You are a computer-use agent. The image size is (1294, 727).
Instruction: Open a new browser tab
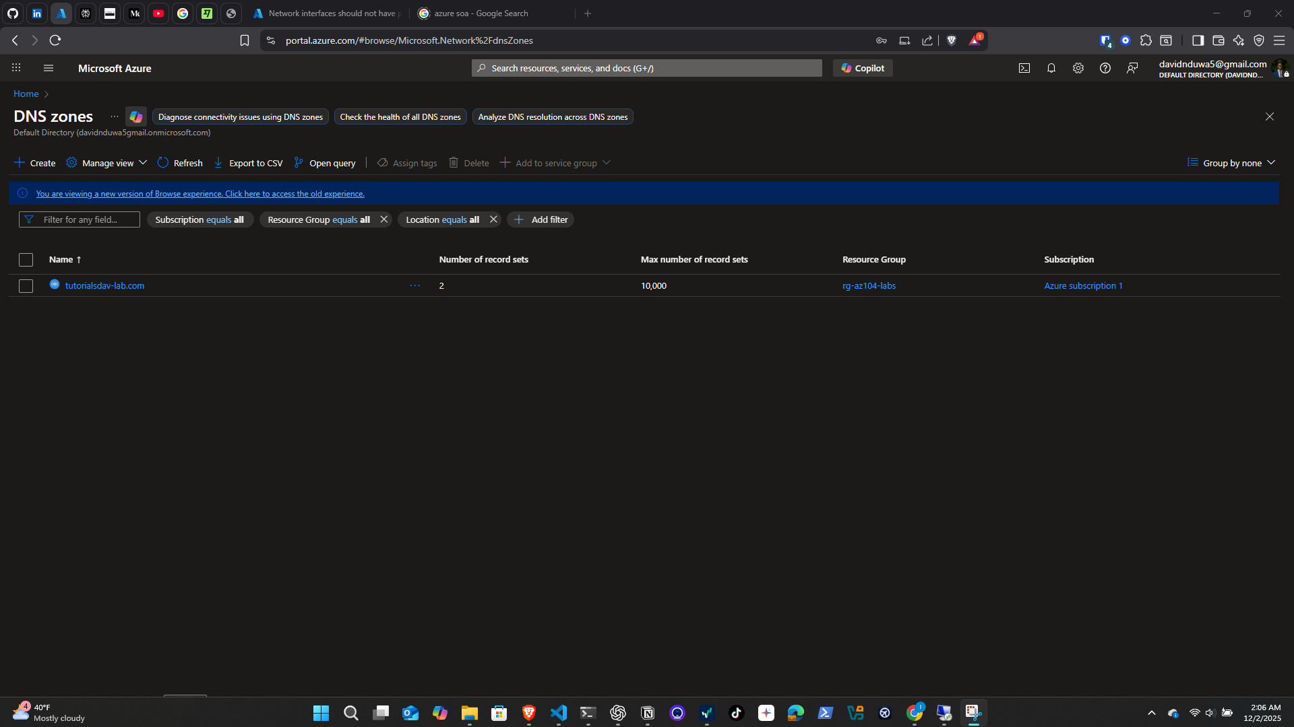pyautogui.click(x=588, y=13)
